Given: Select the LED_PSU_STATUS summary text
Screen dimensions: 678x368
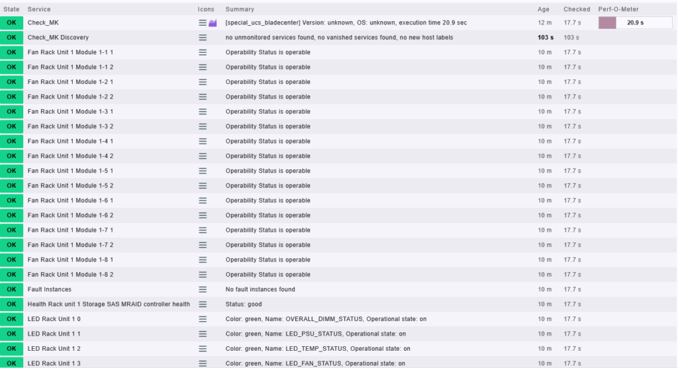Looking at the screenshot, I should coord(316,334).
